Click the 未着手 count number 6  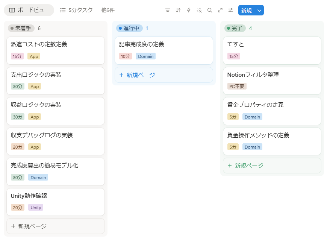[x=39, y=28]
